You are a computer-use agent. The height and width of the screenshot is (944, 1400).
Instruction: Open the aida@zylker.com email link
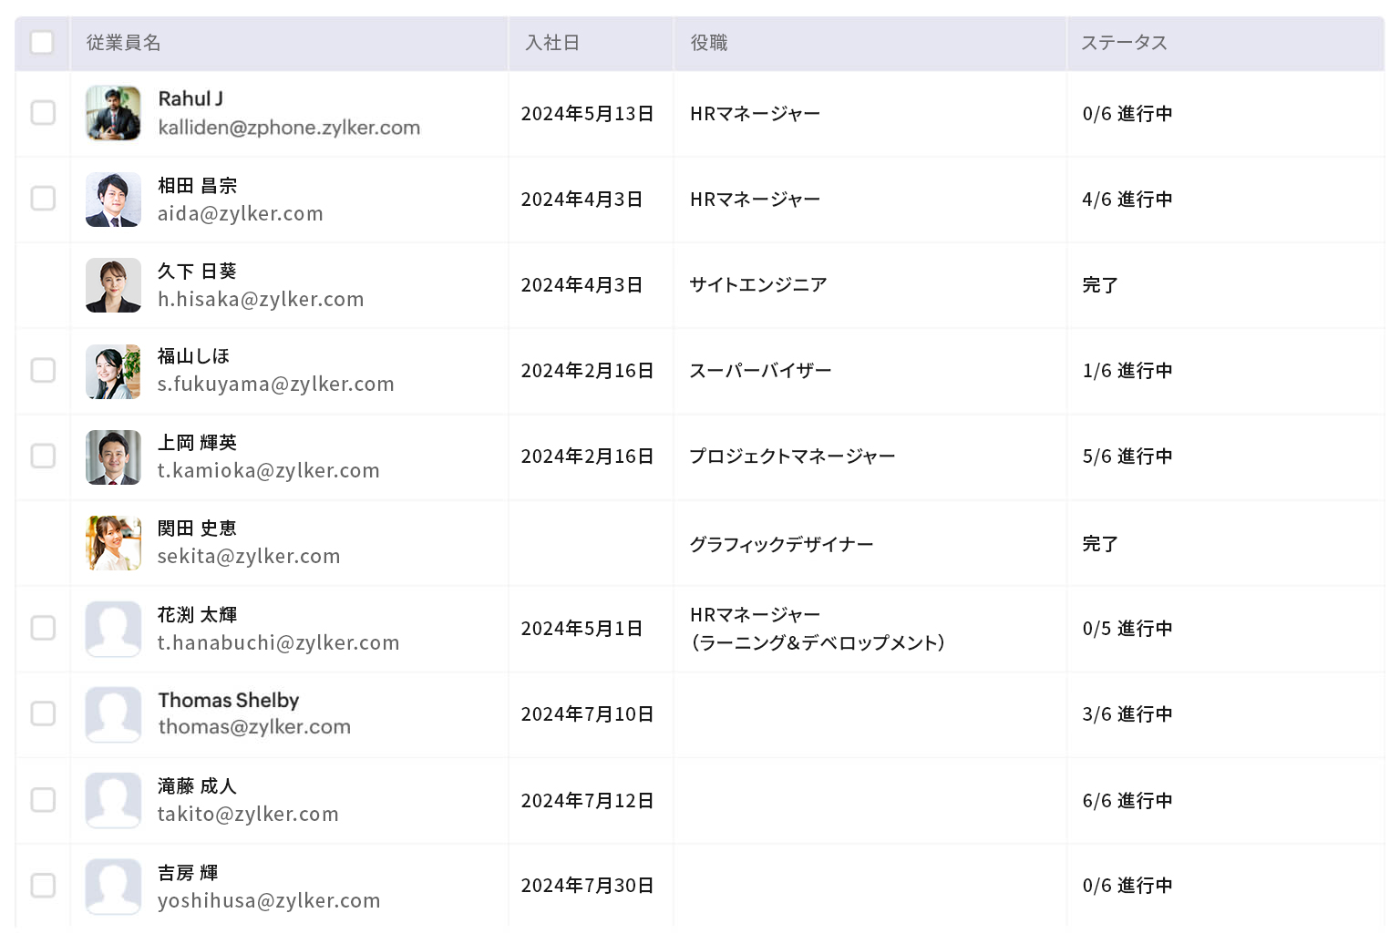point(241,214)
